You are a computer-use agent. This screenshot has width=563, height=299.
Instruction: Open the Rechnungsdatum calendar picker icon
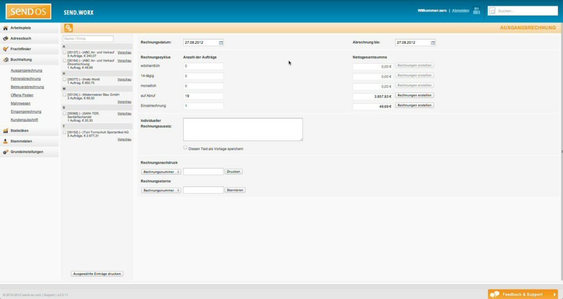pos(221,43)
